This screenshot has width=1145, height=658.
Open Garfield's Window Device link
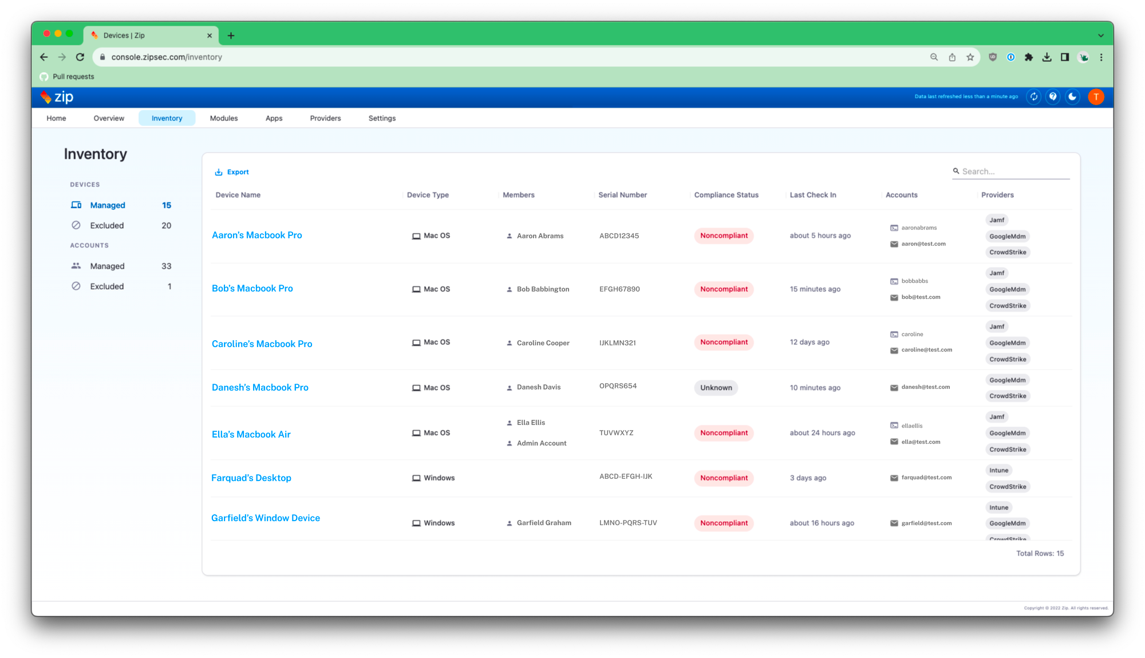pos(266,518)
